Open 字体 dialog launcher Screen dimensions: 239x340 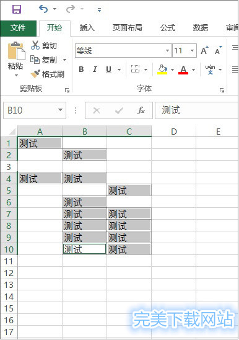(222, 90)
